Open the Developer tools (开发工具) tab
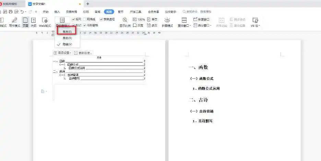This screenshot has width=321, height=161. (x=136, y=12)
